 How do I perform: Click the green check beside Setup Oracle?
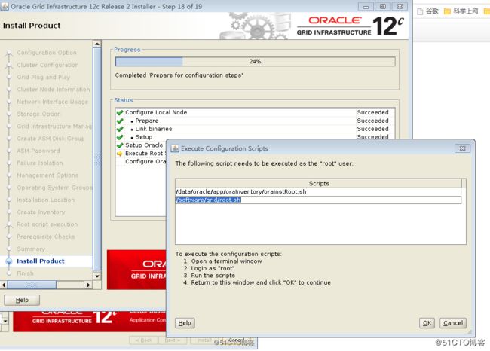coord(120,145)
